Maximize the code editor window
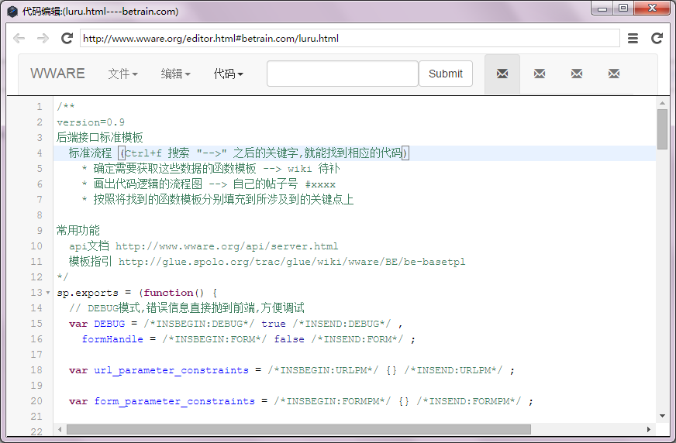 623,9
